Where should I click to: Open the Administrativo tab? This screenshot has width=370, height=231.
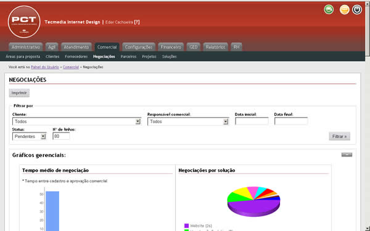25,47
